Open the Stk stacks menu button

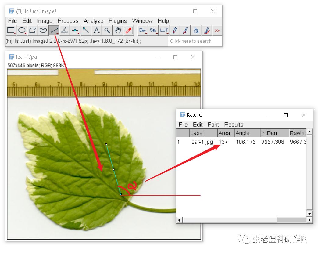(153, 31)
